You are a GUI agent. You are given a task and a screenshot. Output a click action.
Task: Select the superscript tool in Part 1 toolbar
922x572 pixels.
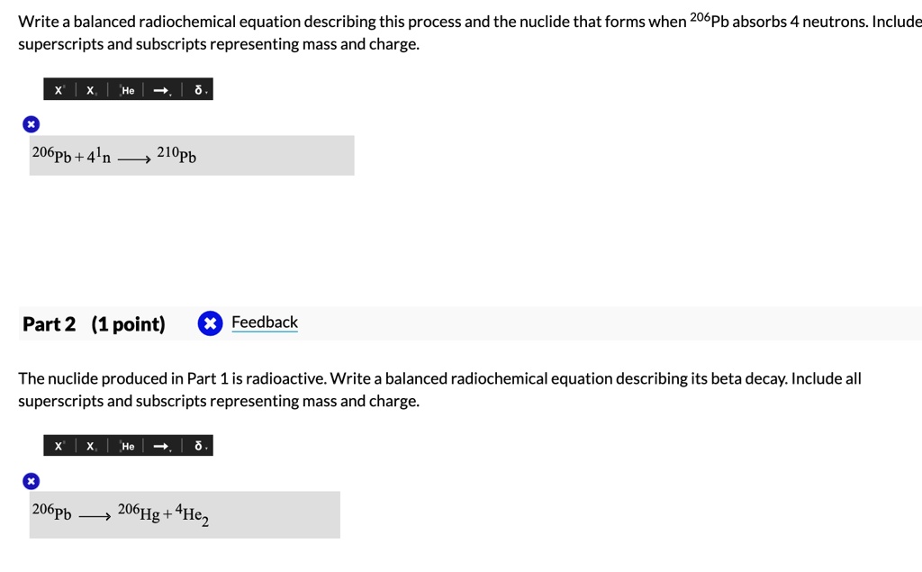58,89
